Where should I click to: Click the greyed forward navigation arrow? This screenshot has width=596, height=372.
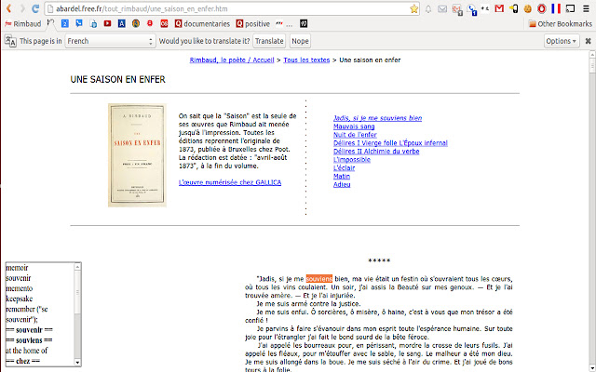(22, 8)
